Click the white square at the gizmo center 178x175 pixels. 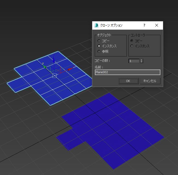tap(54, 75)
